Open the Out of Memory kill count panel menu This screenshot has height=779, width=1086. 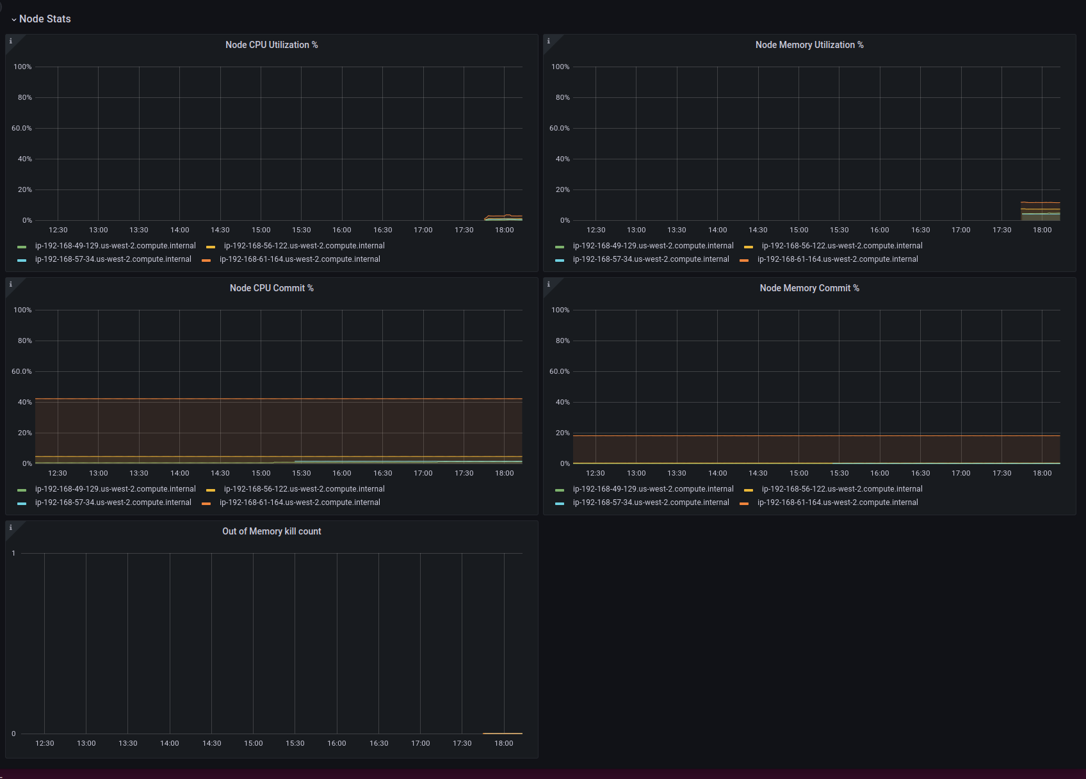click(271, 531)
